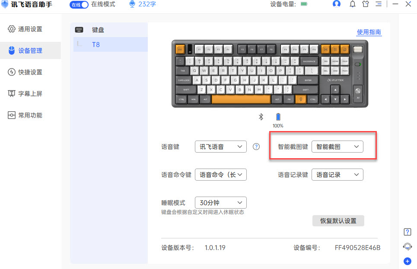Click the 讯飞语音助手 app logo

5,4
